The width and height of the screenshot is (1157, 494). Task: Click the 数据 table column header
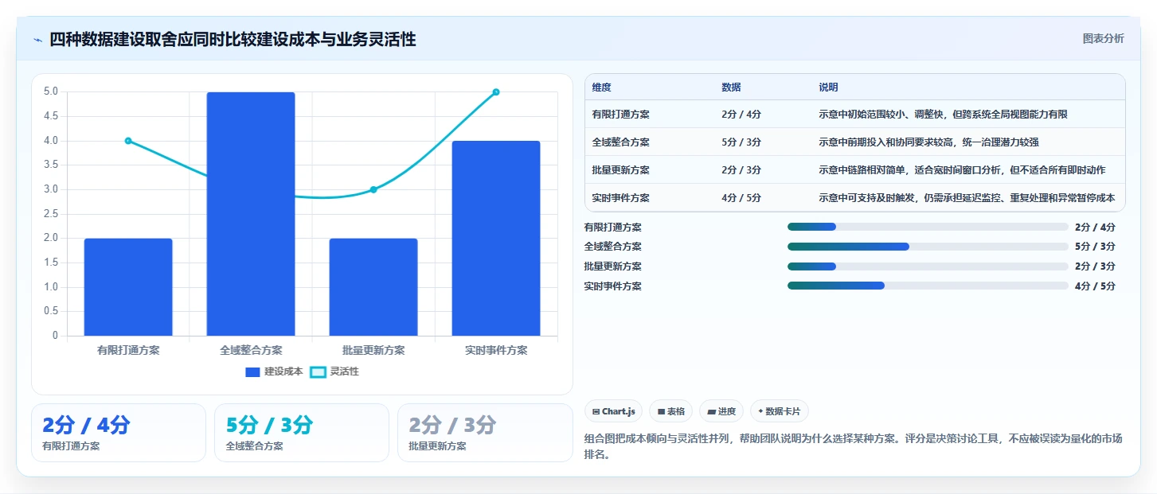pyautogui.click(x=731, y=88)
